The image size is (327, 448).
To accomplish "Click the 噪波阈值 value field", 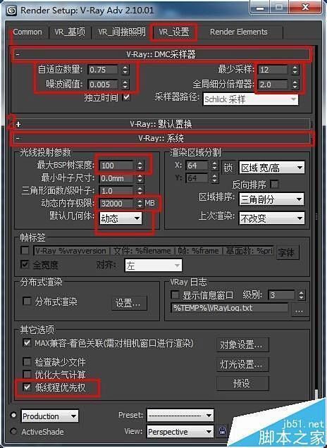I will [103, 85].
